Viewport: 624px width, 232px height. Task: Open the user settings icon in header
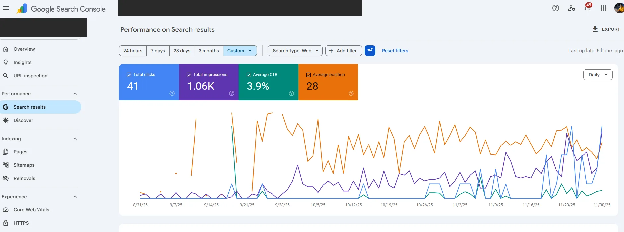[x=572, y=8]
